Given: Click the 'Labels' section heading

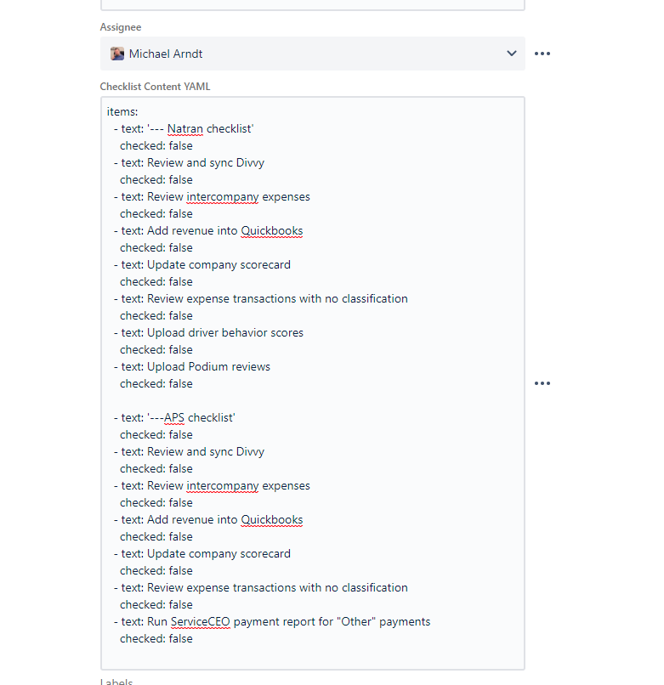Looking at the screenshot, I should pyautogui.click(x=116, y=681).
